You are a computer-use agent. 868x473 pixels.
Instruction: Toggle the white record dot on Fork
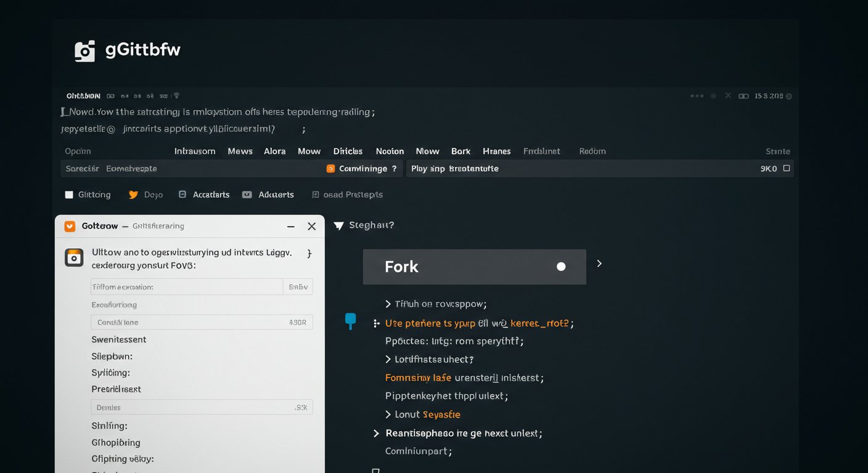coord(561,266)
